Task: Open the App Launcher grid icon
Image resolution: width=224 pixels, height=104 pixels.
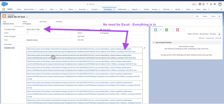Action: click(4, 9)
